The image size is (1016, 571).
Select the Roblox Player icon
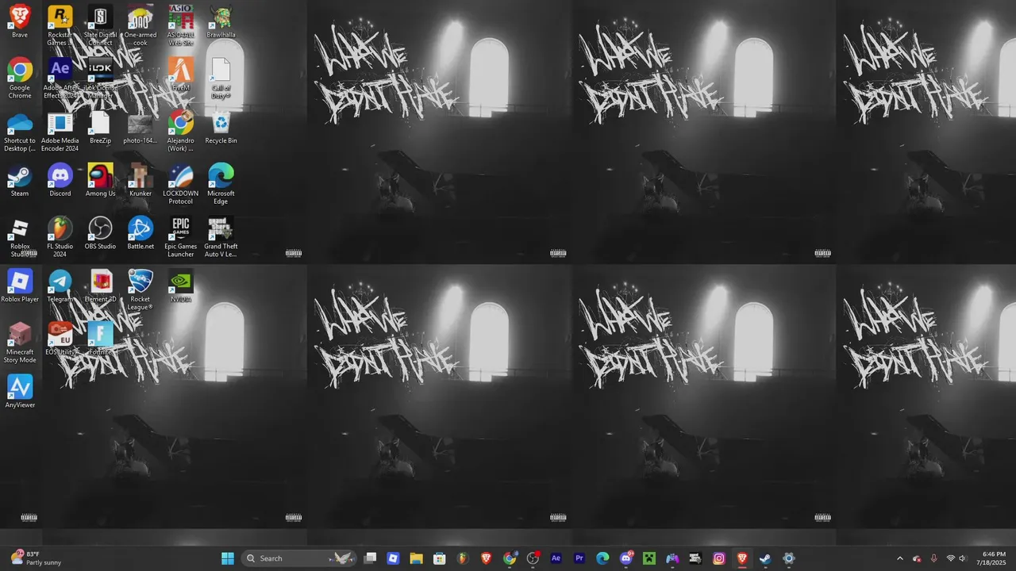[x=20, y=286]
